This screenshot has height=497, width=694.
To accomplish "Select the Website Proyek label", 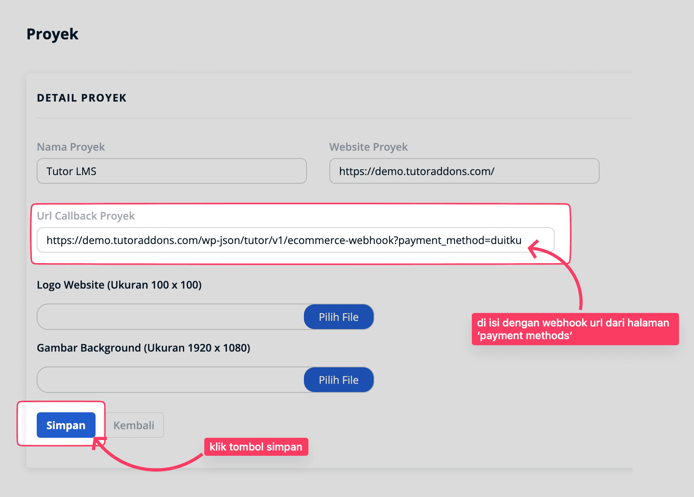I will 368,147.
